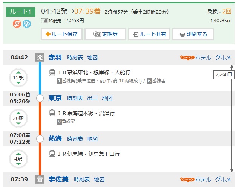Image resolution: width=239 pixels, height=190 pixels.
Task: Click the train icon beside JR東海道本線
Action: [52, 113]
